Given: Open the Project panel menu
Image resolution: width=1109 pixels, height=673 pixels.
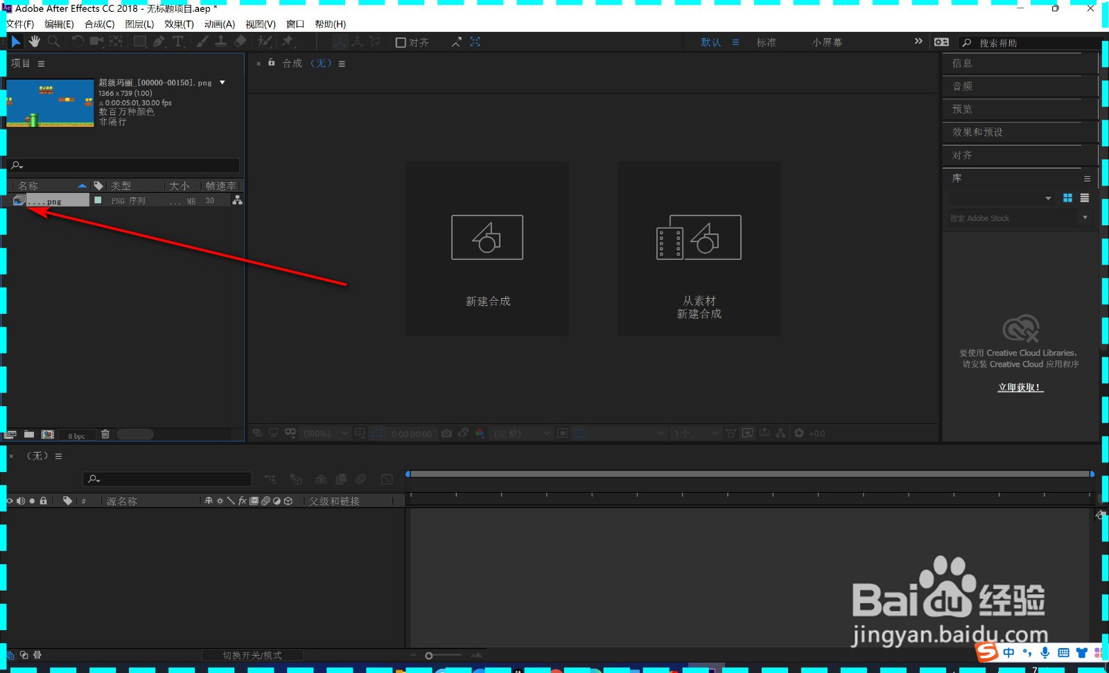Looking at the screenshot, I should [x=41, y=64].
